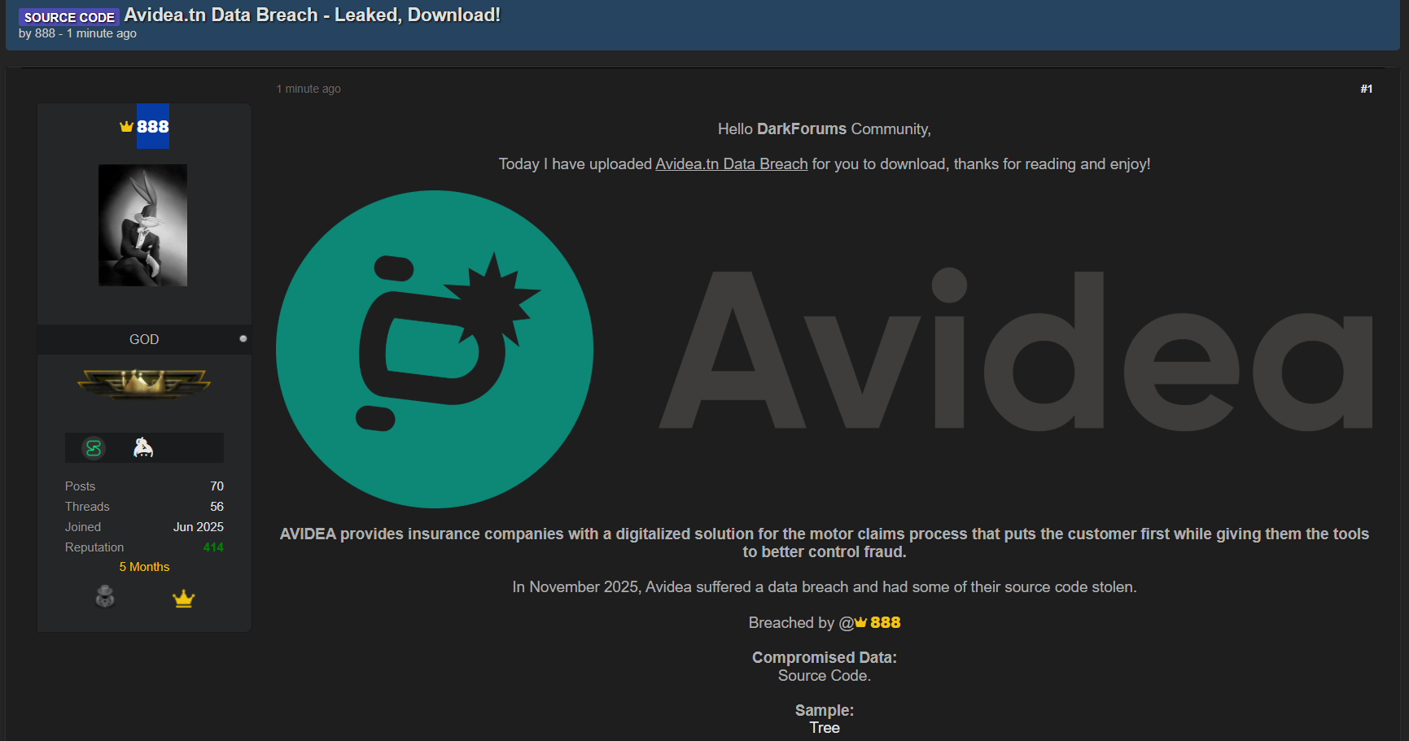The image size is (1409, 741).
Task: Click the yellow crown award icon
Action: click(x=183, y=599)
